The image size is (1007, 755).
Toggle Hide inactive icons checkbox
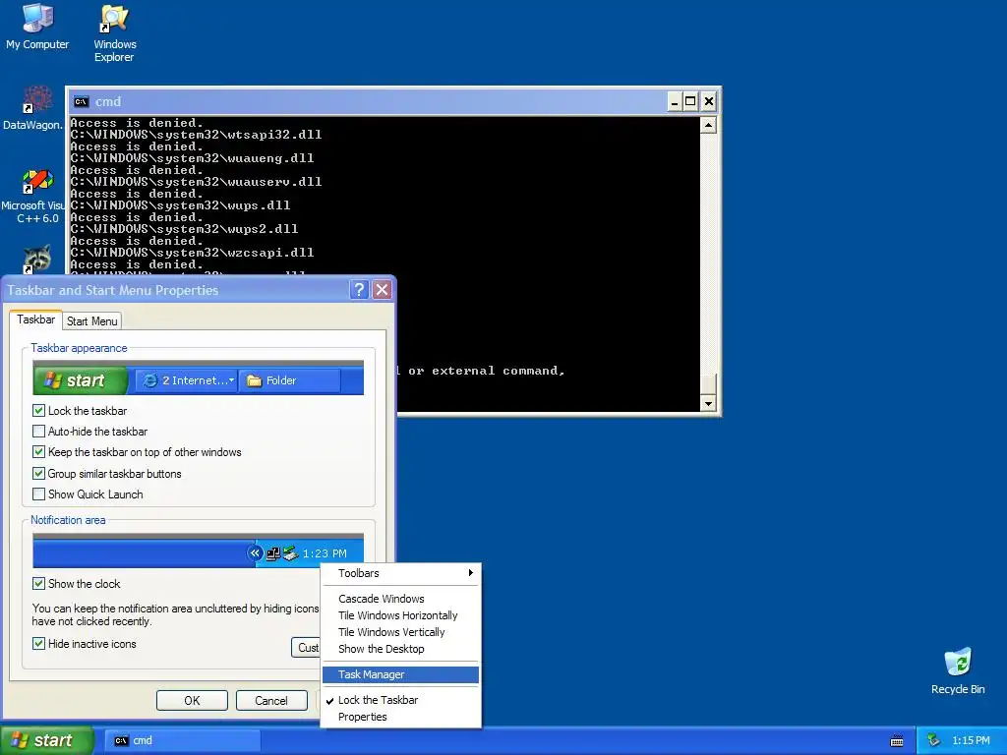pyautogui.click(x=38, y=643)
